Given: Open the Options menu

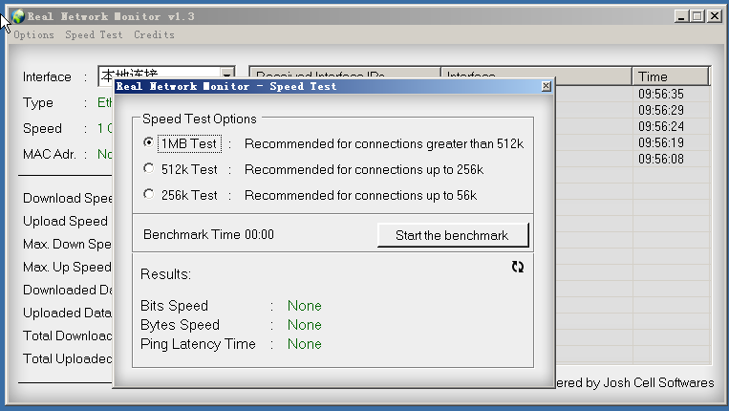Looking at the screenshot, I should click(x=33, y=34).
